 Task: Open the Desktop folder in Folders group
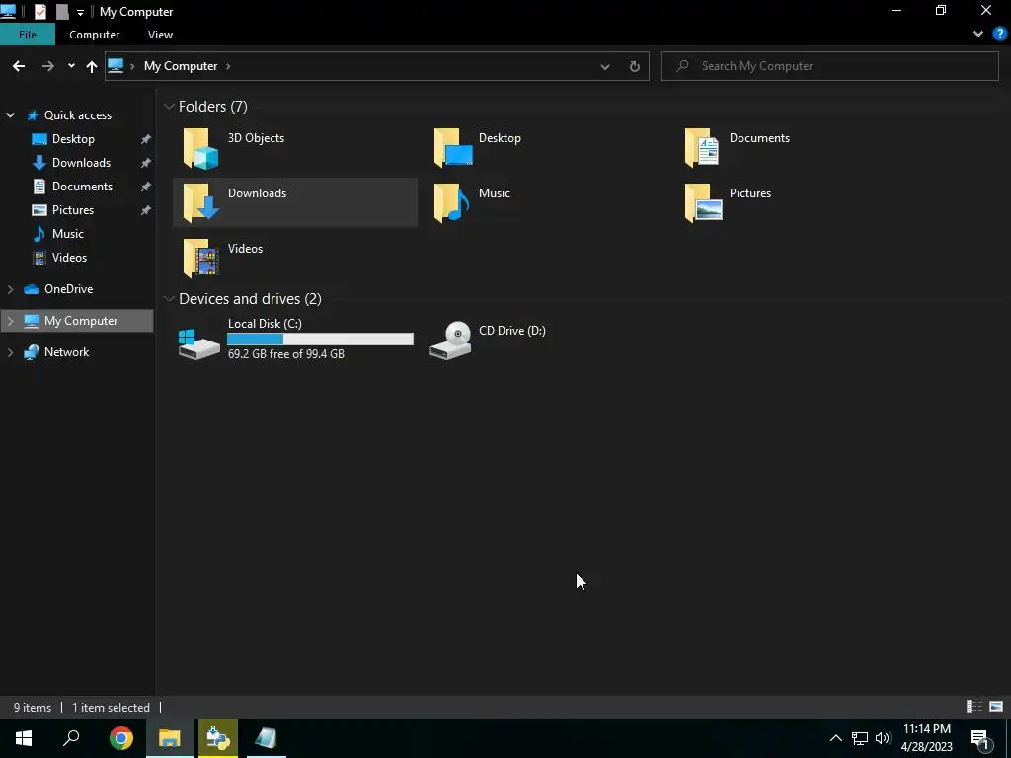(x=453, y=148)
